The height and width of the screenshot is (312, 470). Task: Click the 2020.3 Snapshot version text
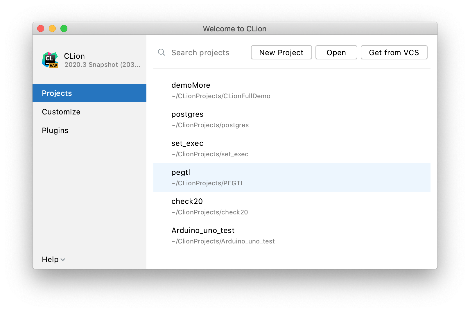pyautogui.click(x=102, y=65)
